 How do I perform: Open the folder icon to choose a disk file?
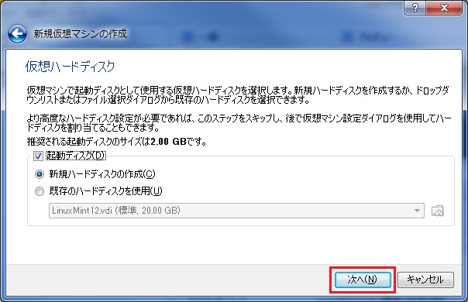point(437,211)
